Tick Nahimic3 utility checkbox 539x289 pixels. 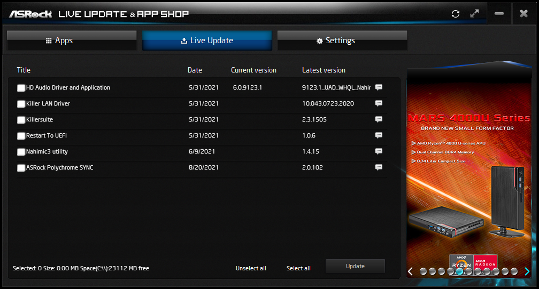pyautogui.click(x=21, y=152)
